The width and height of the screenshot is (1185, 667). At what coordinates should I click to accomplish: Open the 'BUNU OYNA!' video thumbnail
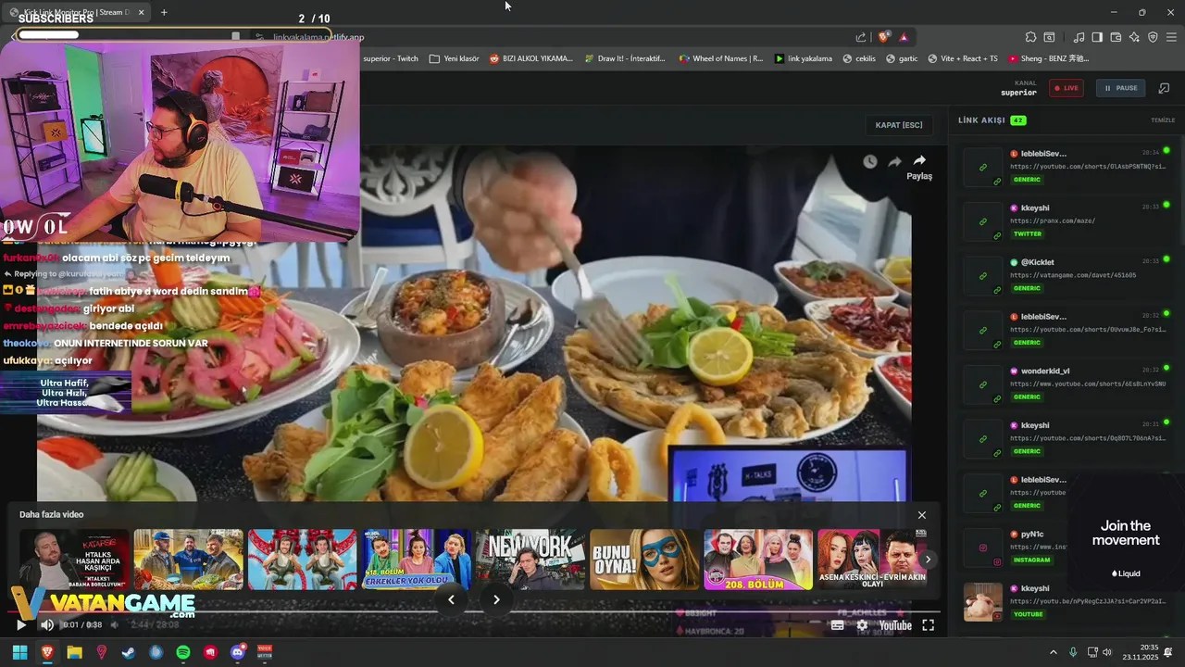point(644,560)
